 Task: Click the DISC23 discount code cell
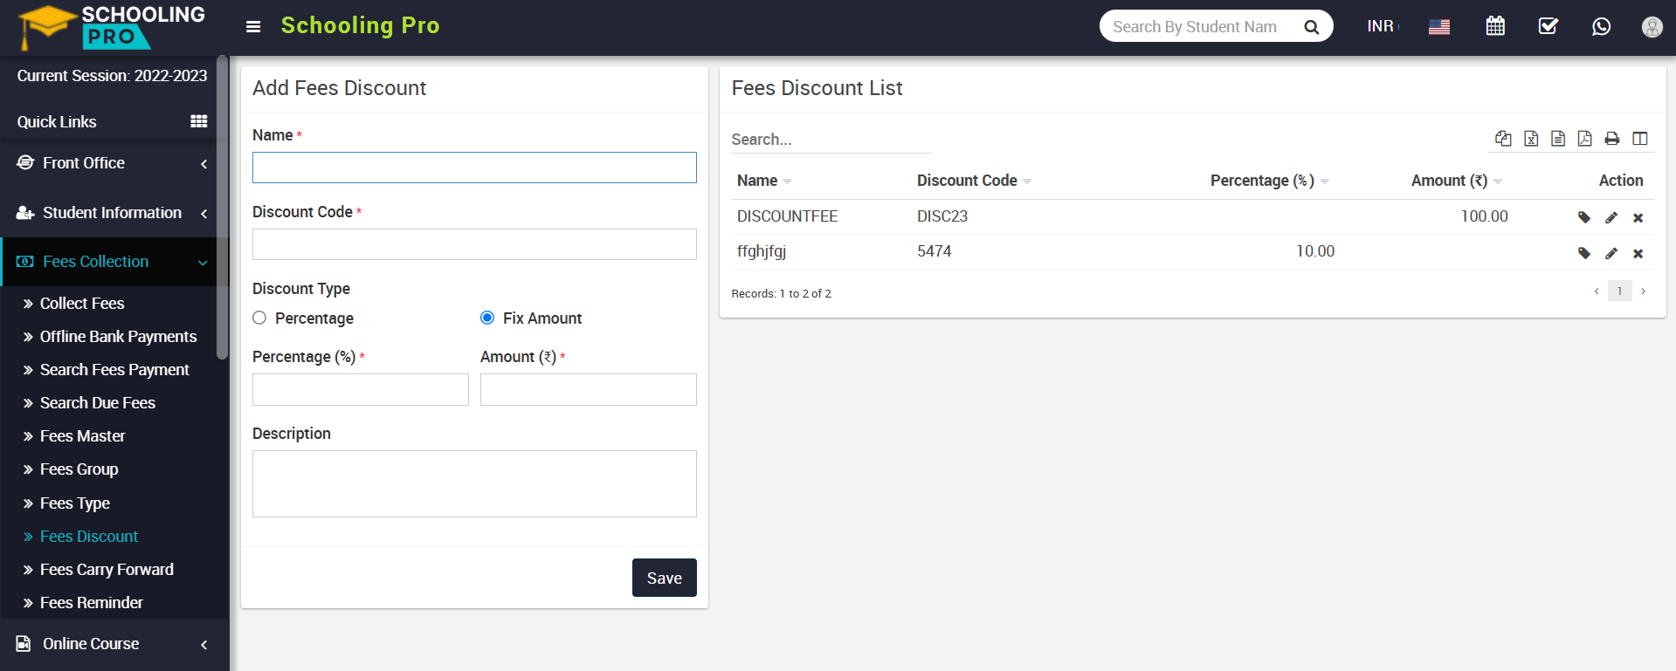coord(942,216)
